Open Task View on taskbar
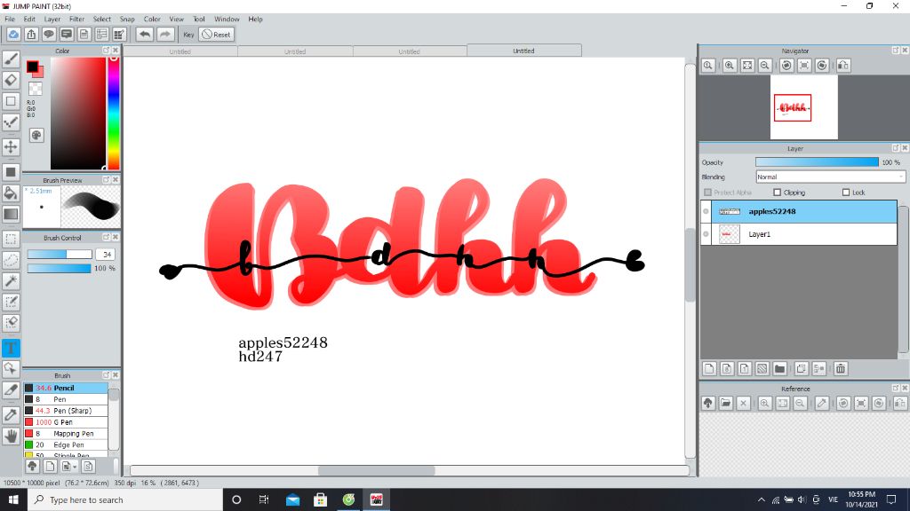 [263, 499]
